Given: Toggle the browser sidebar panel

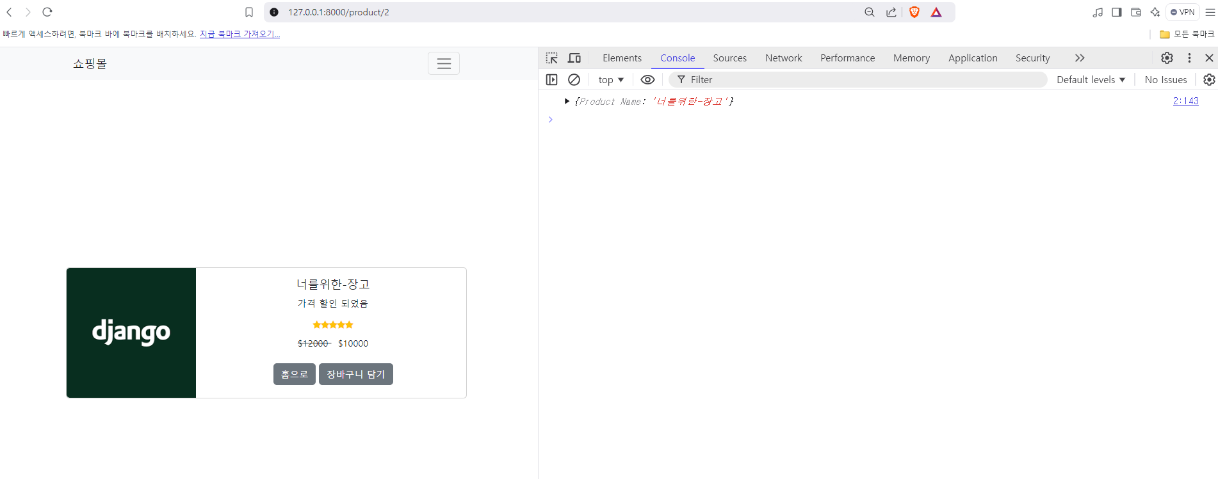Looking at the screenshot, I should pos(1117,12).
